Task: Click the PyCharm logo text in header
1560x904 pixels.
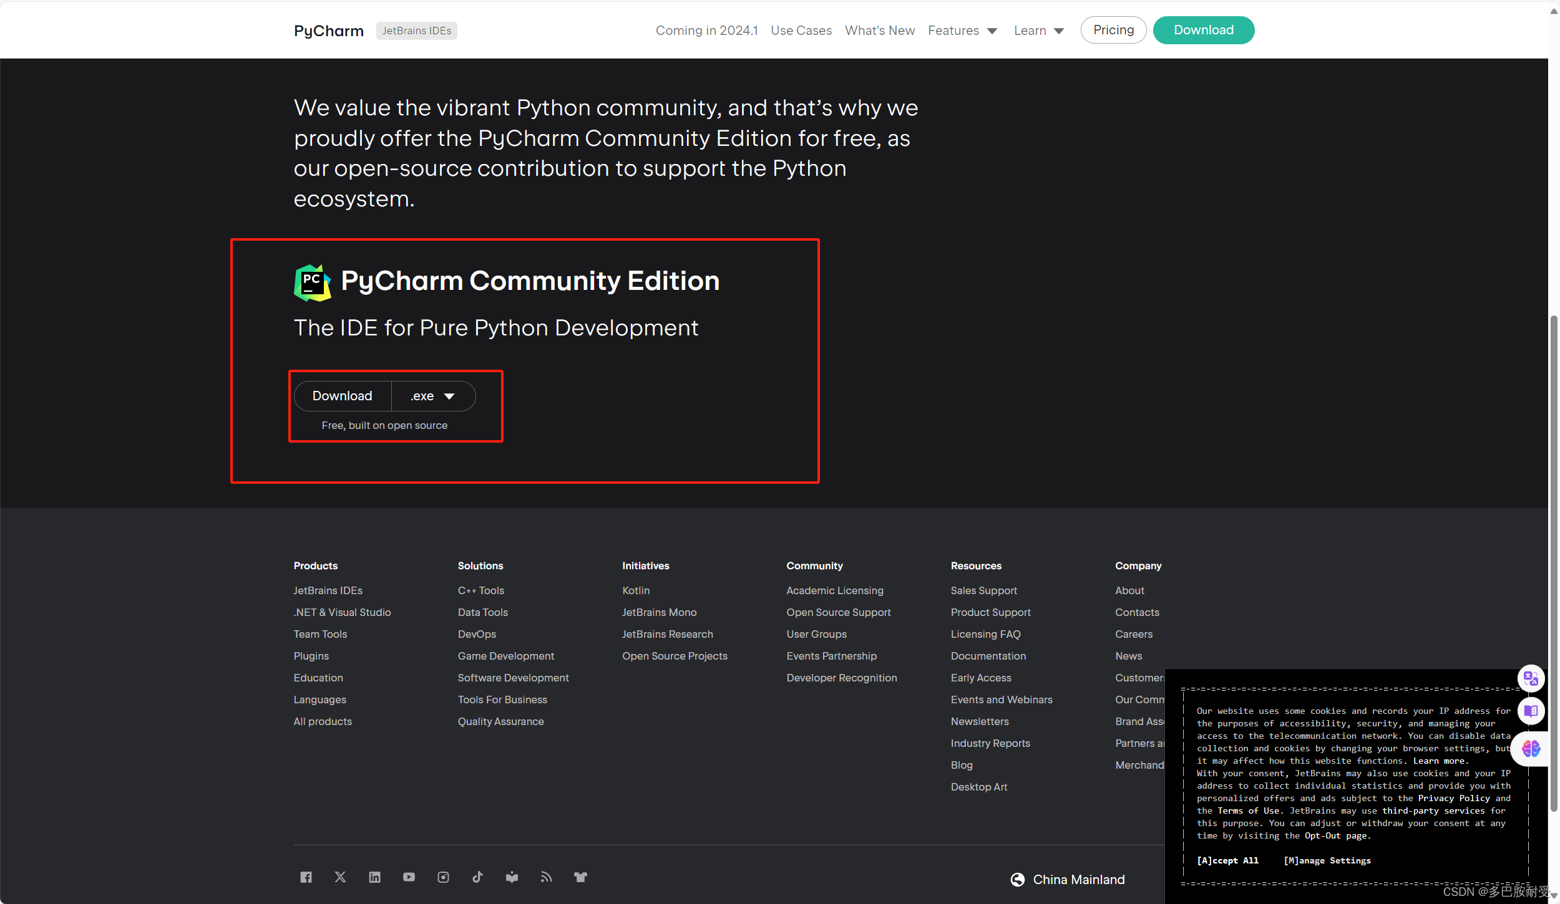Action: pyautogui.click(x=329, y=31)
